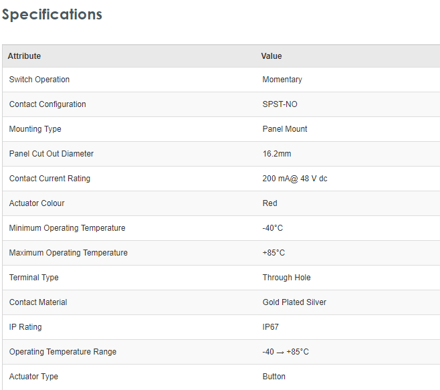Click the SPST-NO value
Viewport: 440px width, 390px height.
tap(280, 104)
